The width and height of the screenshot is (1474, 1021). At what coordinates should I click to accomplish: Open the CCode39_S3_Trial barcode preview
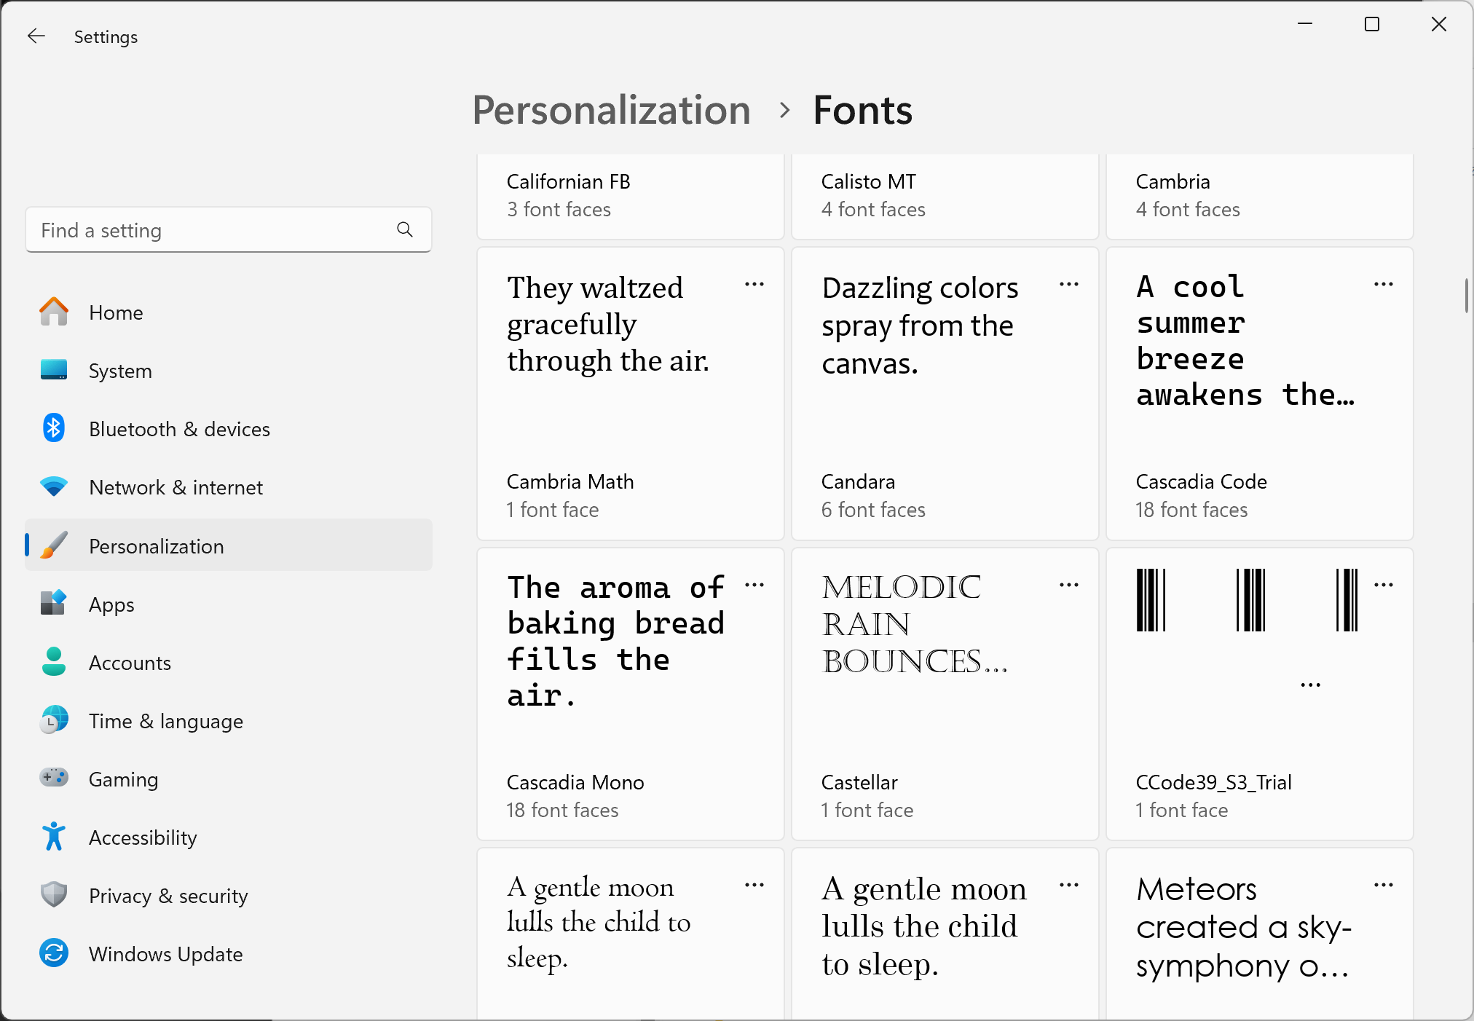(1260, 694)
